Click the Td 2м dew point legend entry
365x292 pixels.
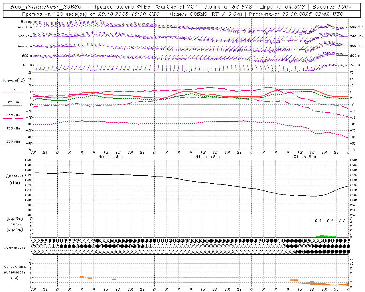[x=13, y=102]
